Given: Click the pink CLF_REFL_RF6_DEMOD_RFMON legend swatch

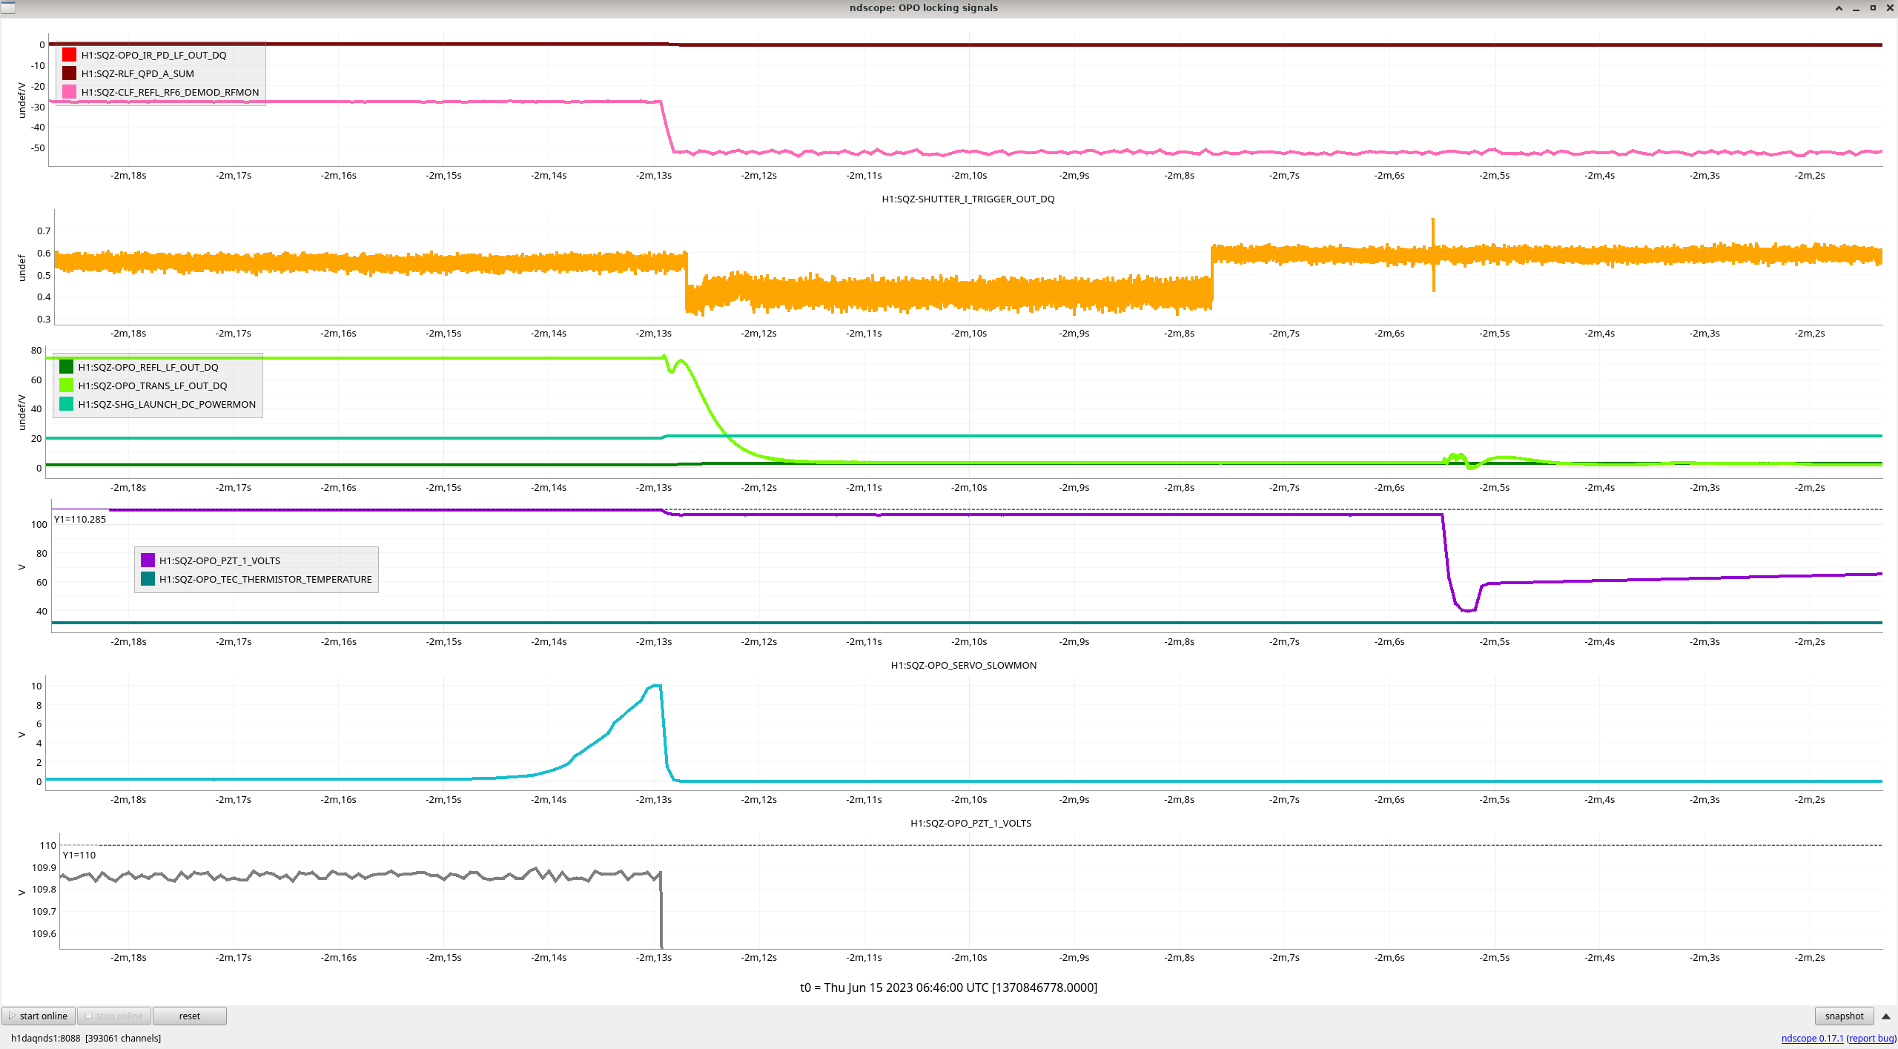Looking at the screenshot, I should coord(70,92).
